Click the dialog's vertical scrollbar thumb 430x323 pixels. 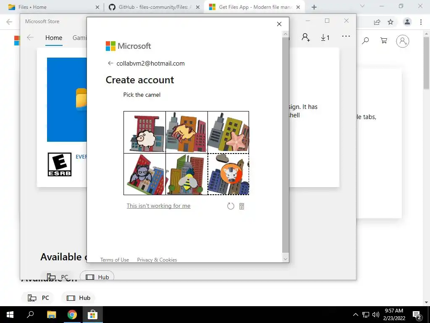tap(286, 145)
